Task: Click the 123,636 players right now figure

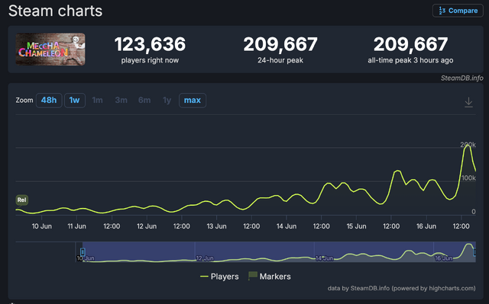Action: point(150,44)
